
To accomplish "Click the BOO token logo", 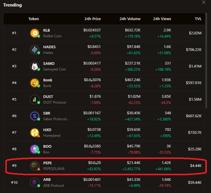I will 35,149.
